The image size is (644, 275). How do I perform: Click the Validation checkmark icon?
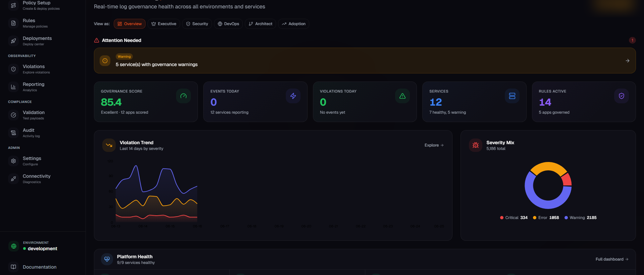tap(13, 115)
